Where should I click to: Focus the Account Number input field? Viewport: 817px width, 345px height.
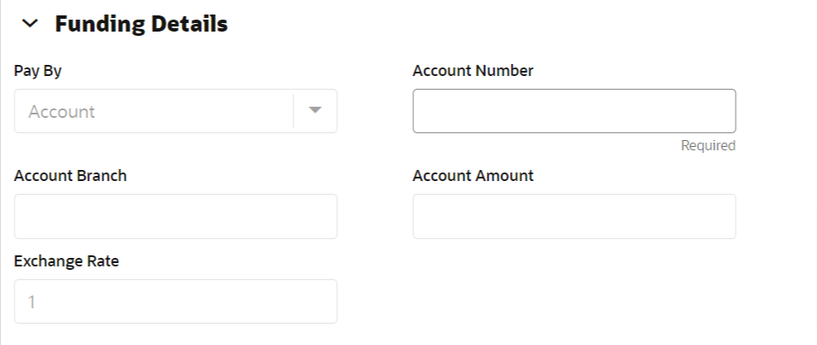pyautogui.click(x=573, y=111)
